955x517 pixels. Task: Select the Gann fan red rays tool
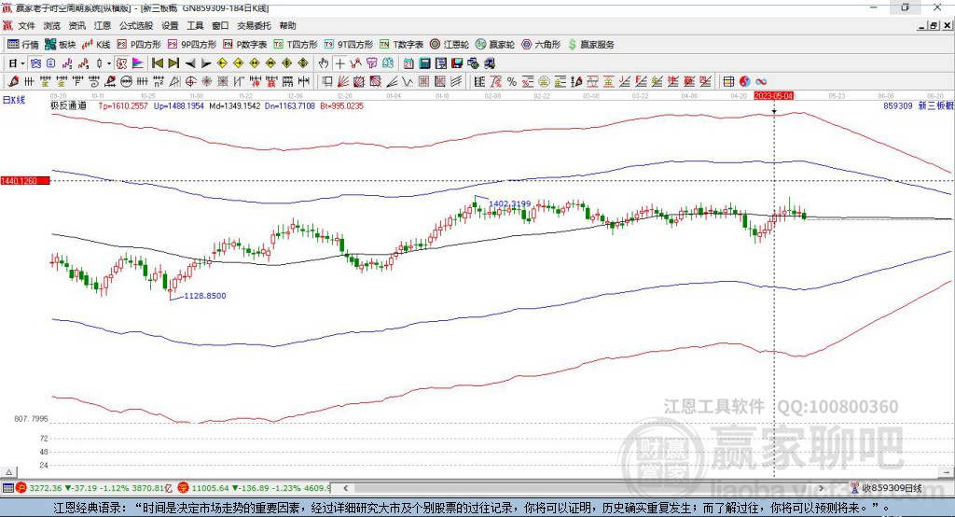343,81
